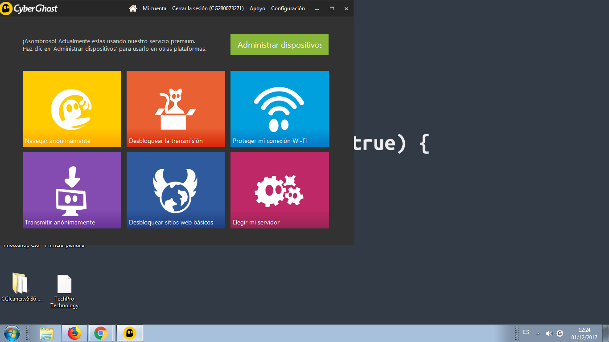Viewport: 609px width, 342px height.
Task: Show hidden system tray icons
Action: click(538, 334)
